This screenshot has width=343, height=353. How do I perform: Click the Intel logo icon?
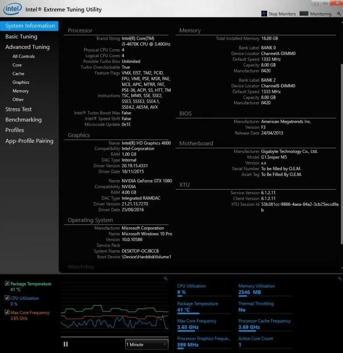tap(13, 9)
